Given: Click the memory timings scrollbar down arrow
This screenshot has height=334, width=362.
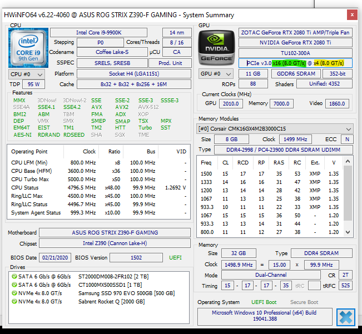Looking at the screenshot, I should click(348, 232).
